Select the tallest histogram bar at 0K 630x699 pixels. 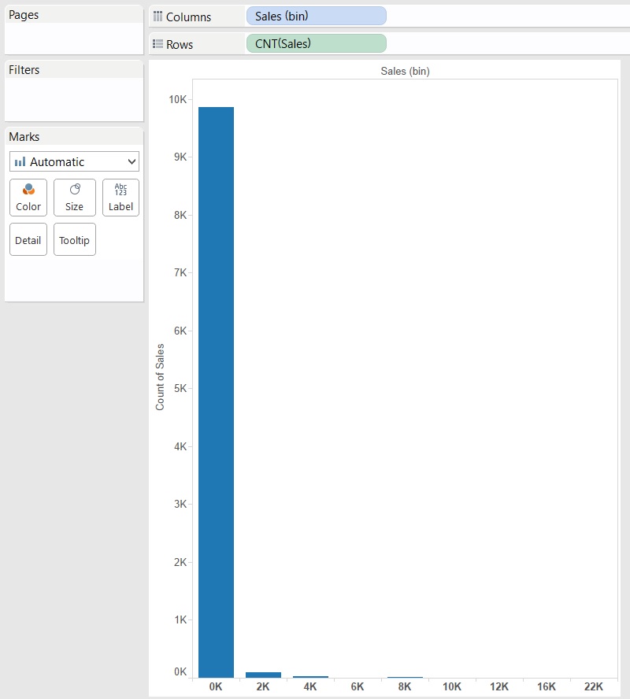point(216,394)
